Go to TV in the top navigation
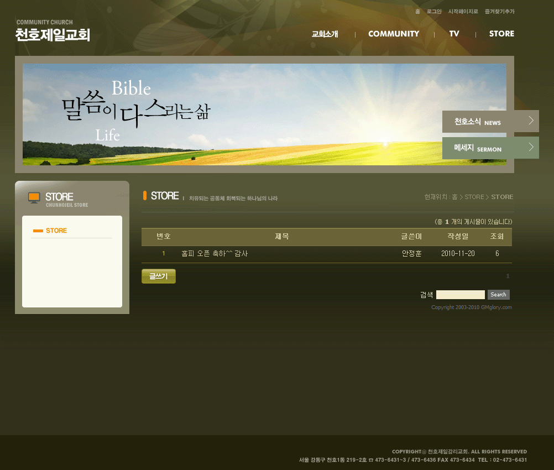The image size is (554, 470). [x=454, y=34]
